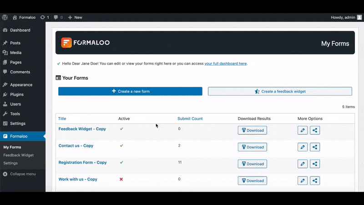Open the Feedback Widget - Copy form
The width and height of the screenshot is (364, 205).
(x=82, y=129)
